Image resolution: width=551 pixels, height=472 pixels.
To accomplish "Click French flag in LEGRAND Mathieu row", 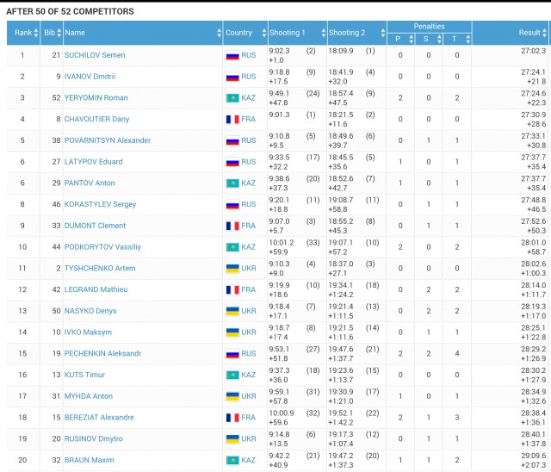I will tap(232, 290).
